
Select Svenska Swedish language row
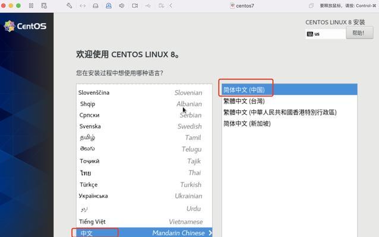coord(144,126)
